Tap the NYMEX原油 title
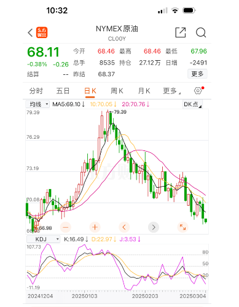Screen dimensions: 239x307 click(117, 29)
